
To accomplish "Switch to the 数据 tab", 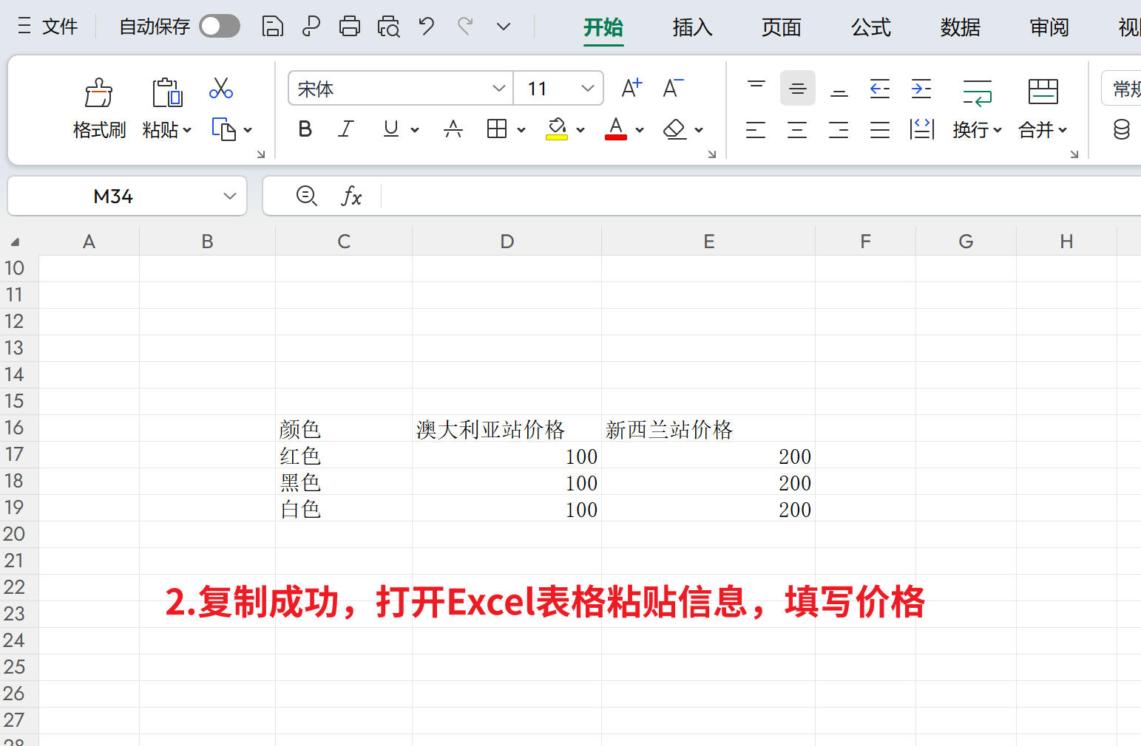I will pos(961,27).
